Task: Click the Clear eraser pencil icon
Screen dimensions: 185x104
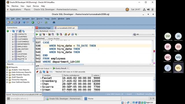Action: [69, 34]
